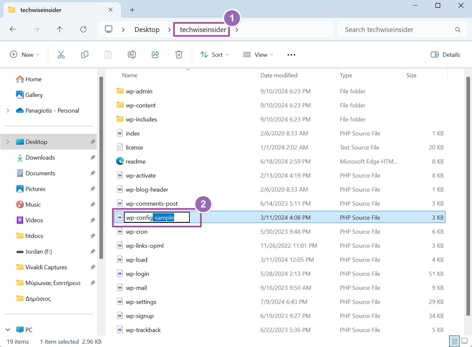Close the techwiseinsider tab
Image resolution: width=472 pixels, height=347 pixels.
tap(111, 10)
